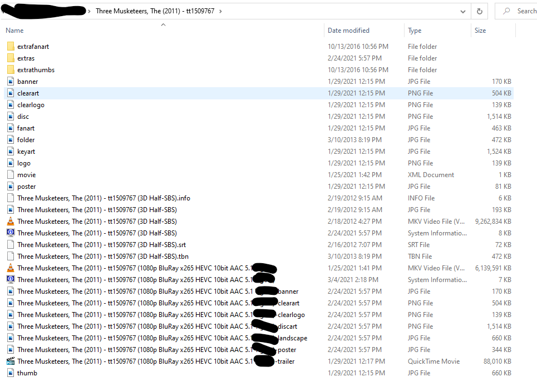Click the QuickTime icon of the -trailer file
Image resolution: width=537 pixels, height=387 pixels.
click(x=11, y=361)
